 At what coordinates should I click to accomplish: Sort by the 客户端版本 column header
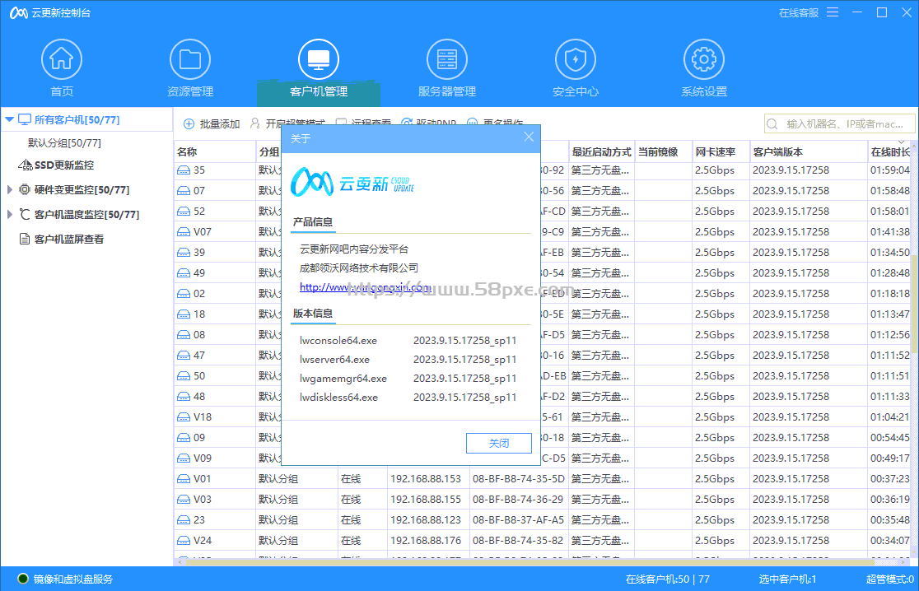808,151
